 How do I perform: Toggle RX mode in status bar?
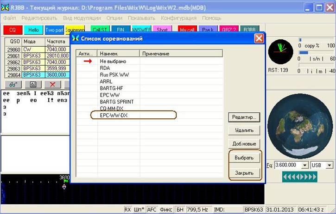pyautogui.click(x=127, y=209)
